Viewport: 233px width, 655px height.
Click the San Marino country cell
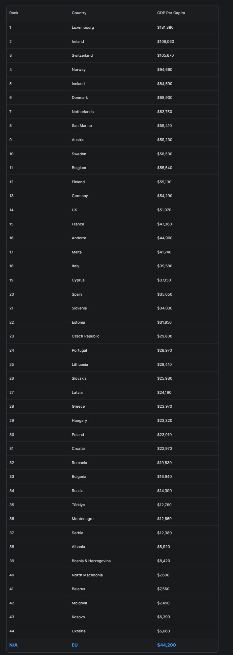tap(82, 126)
